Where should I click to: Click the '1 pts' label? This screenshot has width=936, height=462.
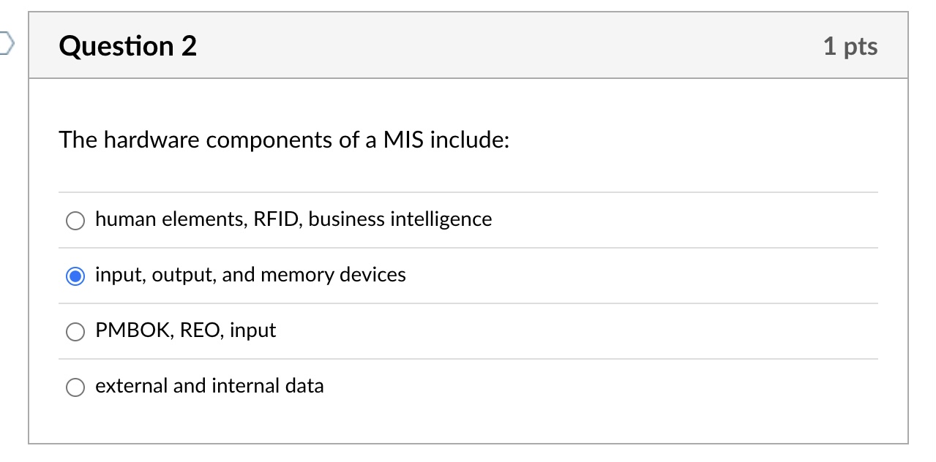coord(851,45)
